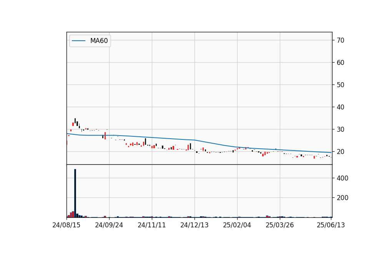This screenshot has width=369, height=265.
Task: Click the 24/11/11 date label
Action: (152, 225)
